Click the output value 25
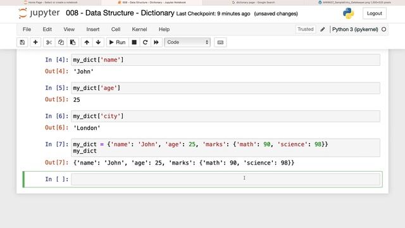The width and height of the screenshot is (405, 228). pos(77,100)
